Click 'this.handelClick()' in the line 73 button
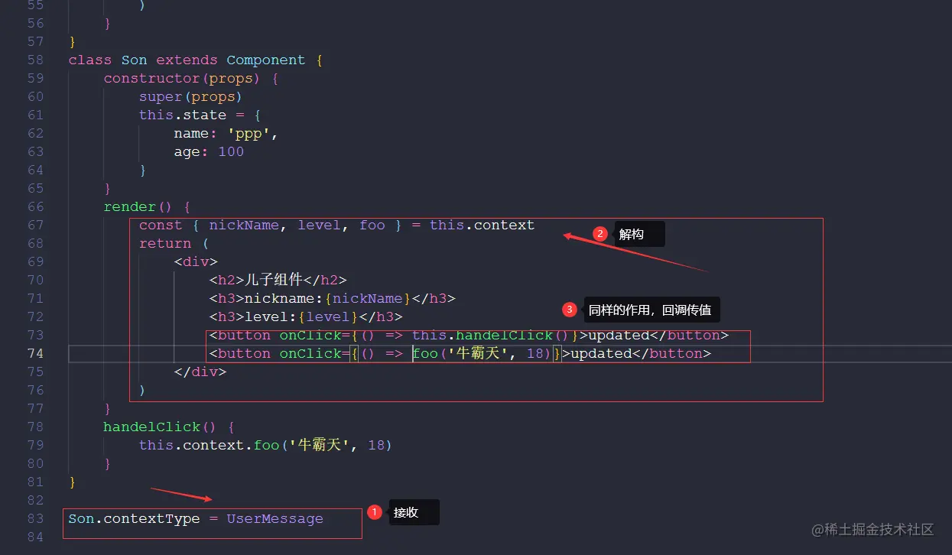Screen dimensions: 952x555 coord(491,335)
